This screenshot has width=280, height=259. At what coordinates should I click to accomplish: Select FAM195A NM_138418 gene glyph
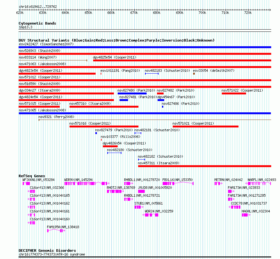(x=56, y=231)
